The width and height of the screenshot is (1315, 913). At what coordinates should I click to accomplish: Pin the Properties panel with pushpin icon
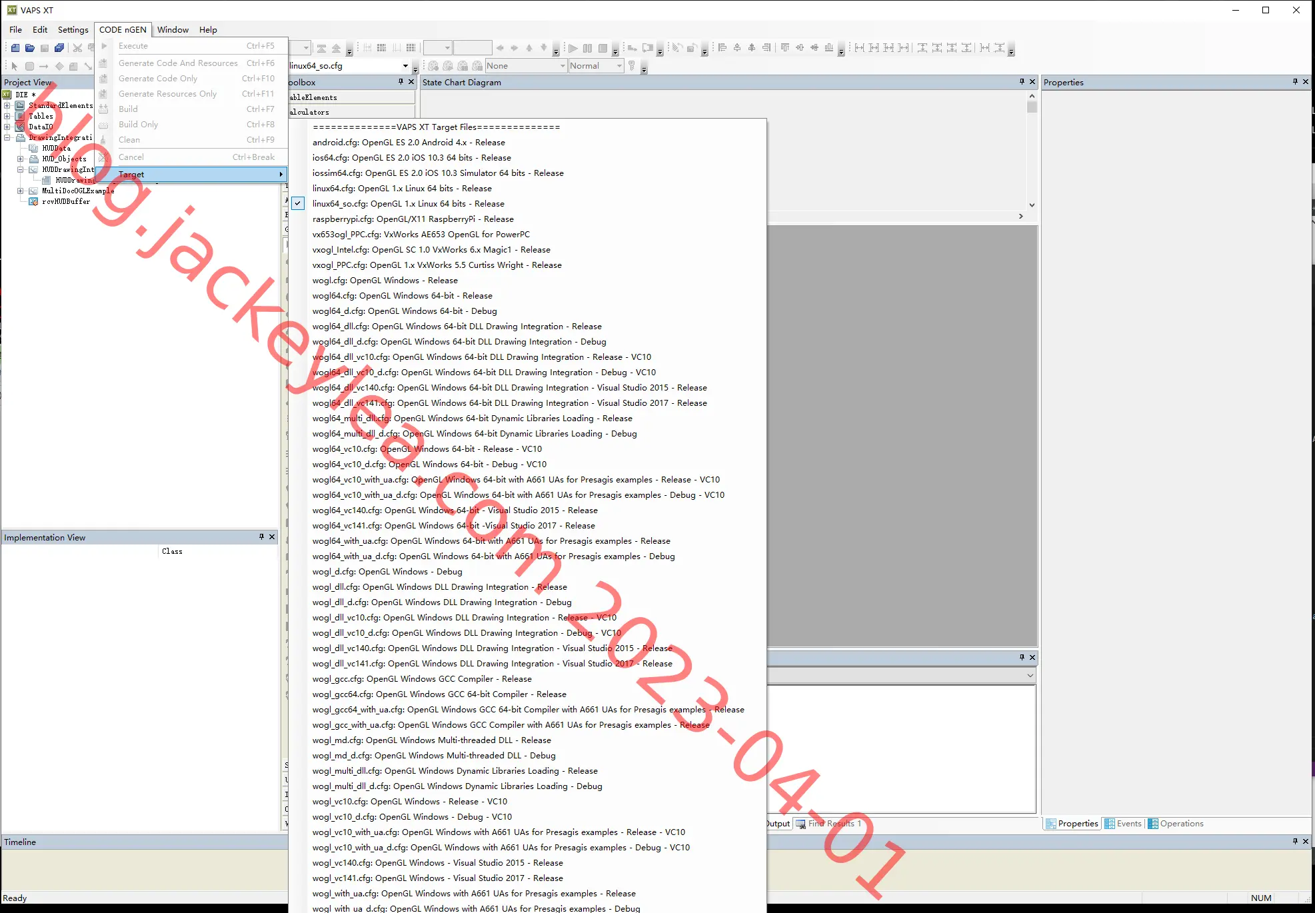[1295, 82]
